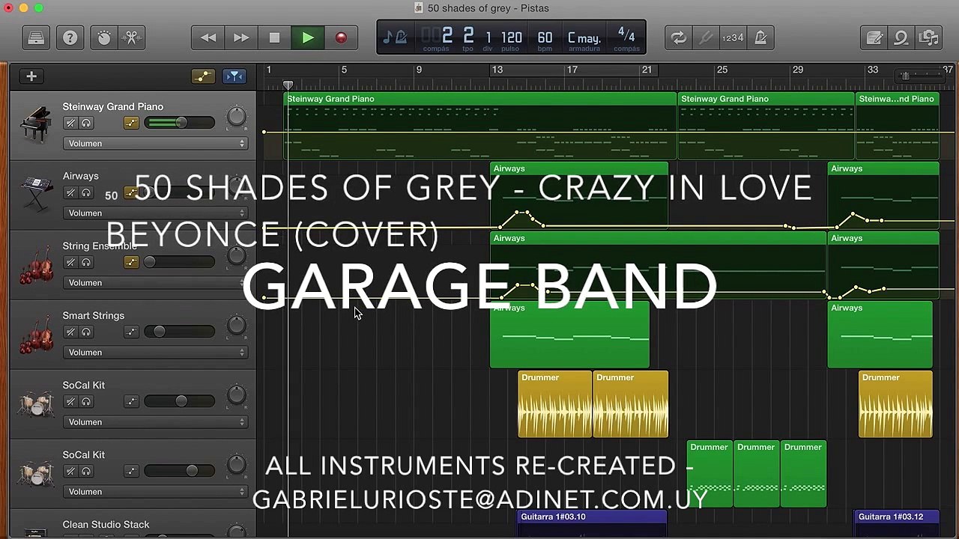Viewport: 959px width, 539px height.
Task: Mute the Airways track
Action: point(70,192)
